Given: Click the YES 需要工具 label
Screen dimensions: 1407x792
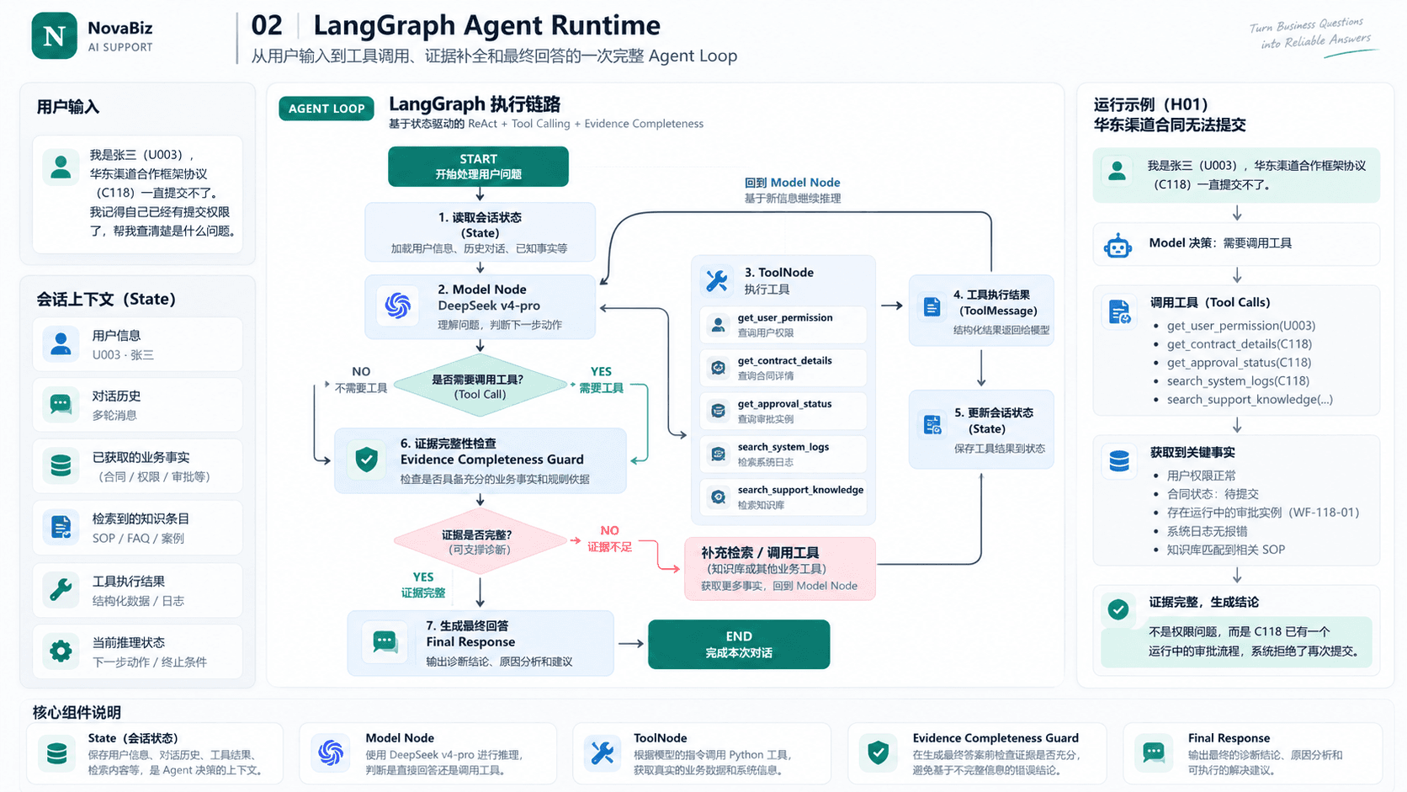Looking at the screenshot, I should pyautogui.click(x=601, y=380).
